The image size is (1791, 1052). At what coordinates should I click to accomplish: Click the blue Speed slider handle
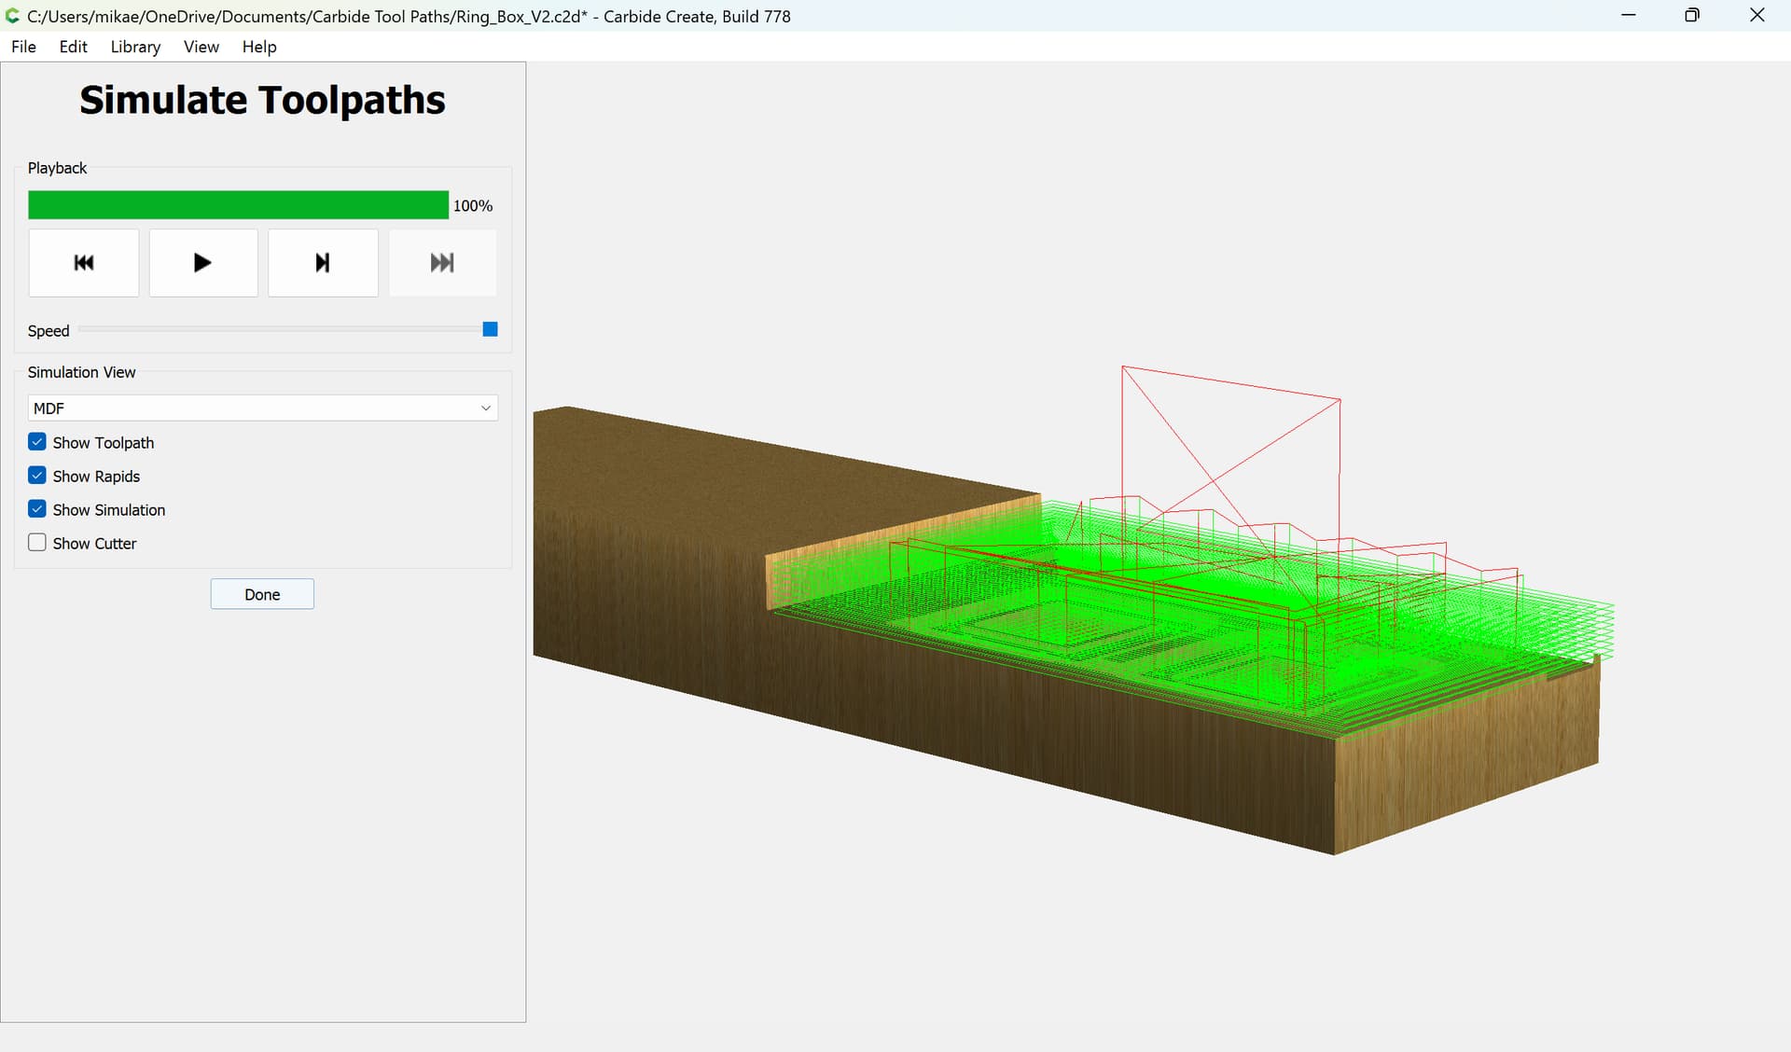tap(490, 329)
